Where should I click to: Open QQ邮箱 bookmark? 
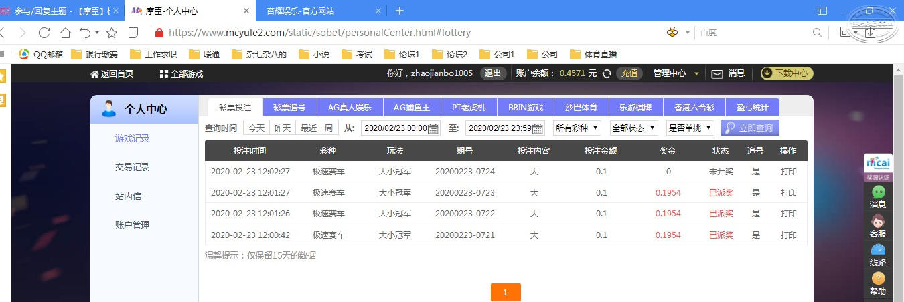click(x=41, y=54)
